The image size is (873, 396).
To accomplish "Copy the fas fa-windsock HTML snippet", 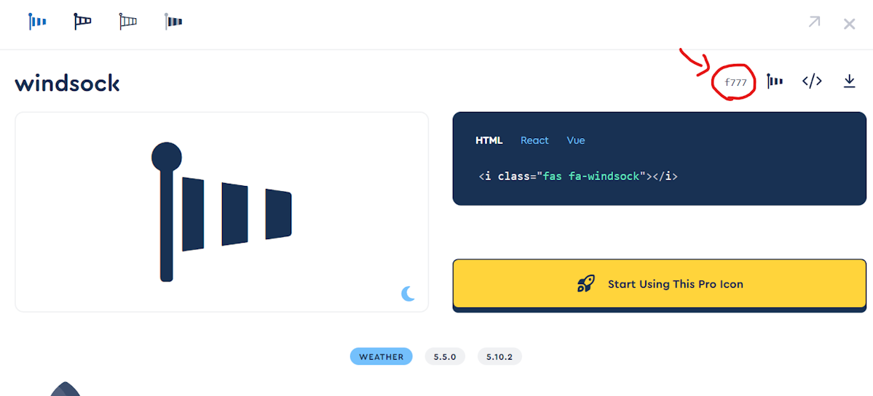I will (x=578, y=177).
